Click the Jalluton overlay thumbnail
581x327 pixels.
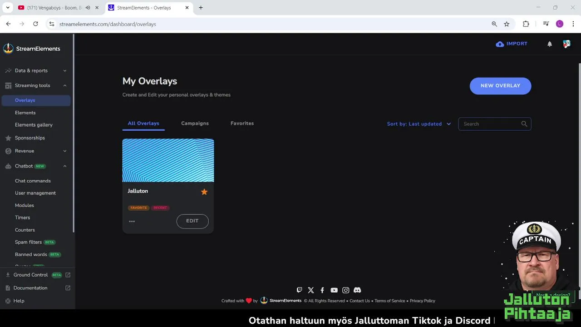(x=168, y=160)
